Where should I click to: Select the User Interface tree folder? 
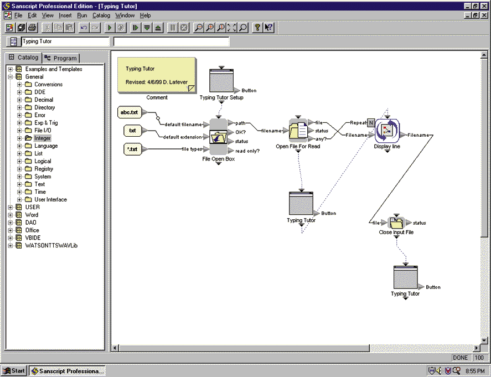[50, 200]
